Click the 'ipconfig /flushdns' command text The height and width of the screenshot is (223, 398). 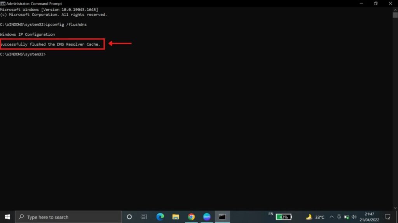66,24
